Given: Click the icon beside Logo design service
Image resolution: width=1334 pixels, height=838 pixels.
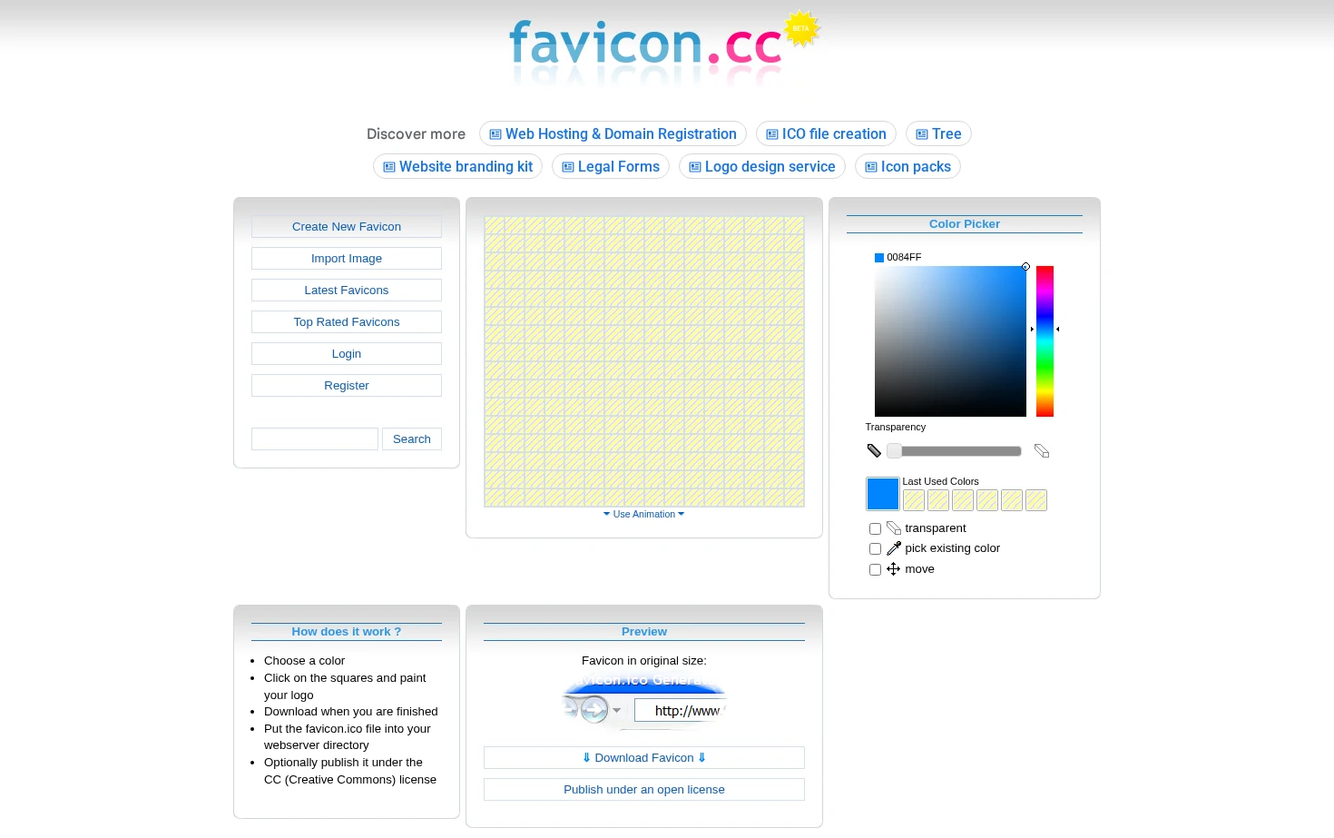Looking at the screenshot, I should (x=695, y=167).
